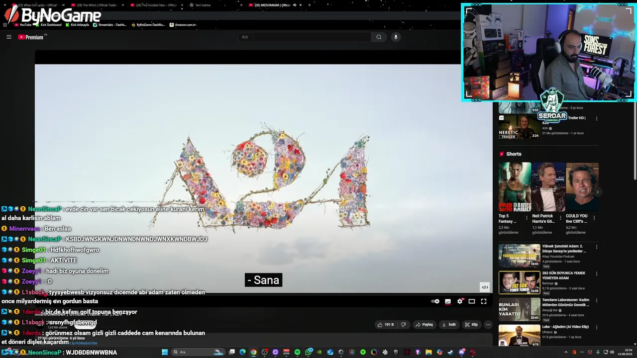The height and width of the screenshot is (358, 637).
Task: Click the video progress bar
Action: pos(264,295)
